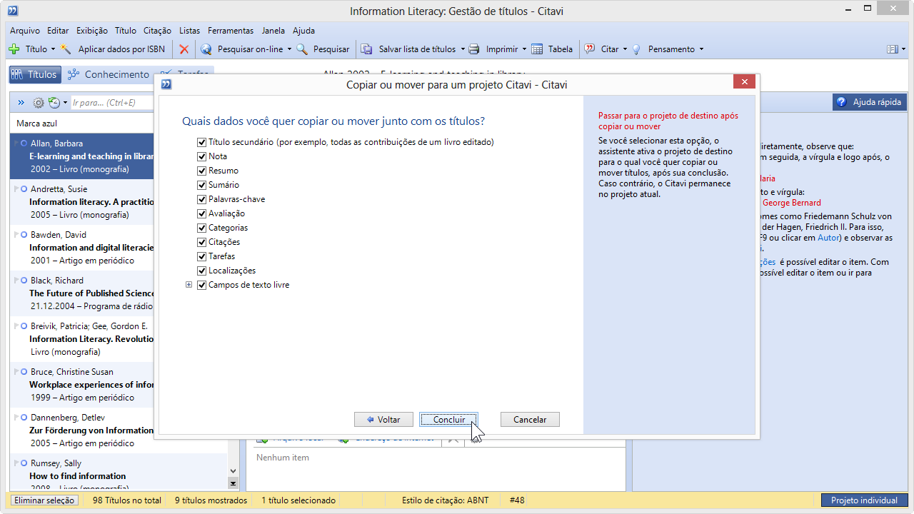Click the Citar quote bubble icon
The width and height of the screenshot is (914, 514).
click(590, 49)
